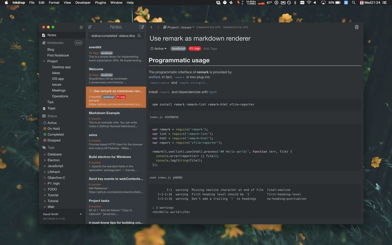Viewport: 392px width, 245px height.
Task: Click the Notebooks book icon
Action: (x=44, y=43)
